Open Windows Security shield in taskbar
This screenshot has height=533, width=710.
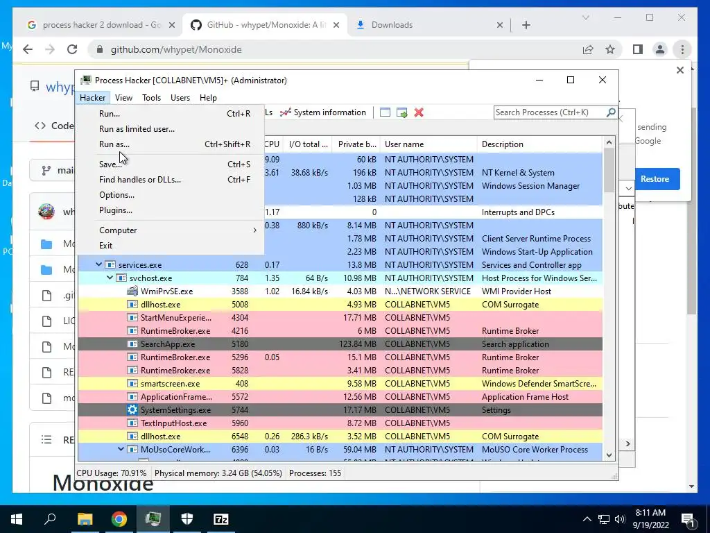[x=187, y=519]
